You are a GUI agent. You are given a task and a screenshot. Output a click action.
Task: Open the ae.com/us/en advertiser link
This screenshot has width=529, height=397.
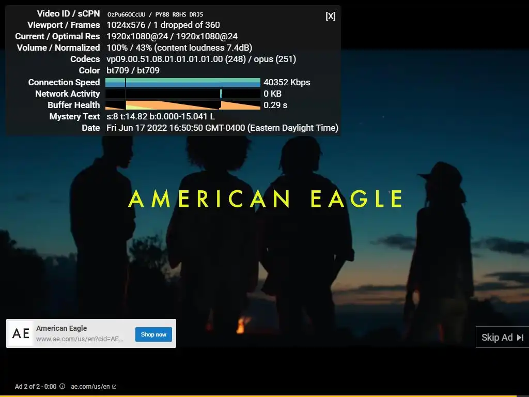click(x=94, y=387)
